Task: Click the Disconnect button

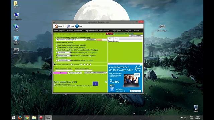Action: pos(91,39)
